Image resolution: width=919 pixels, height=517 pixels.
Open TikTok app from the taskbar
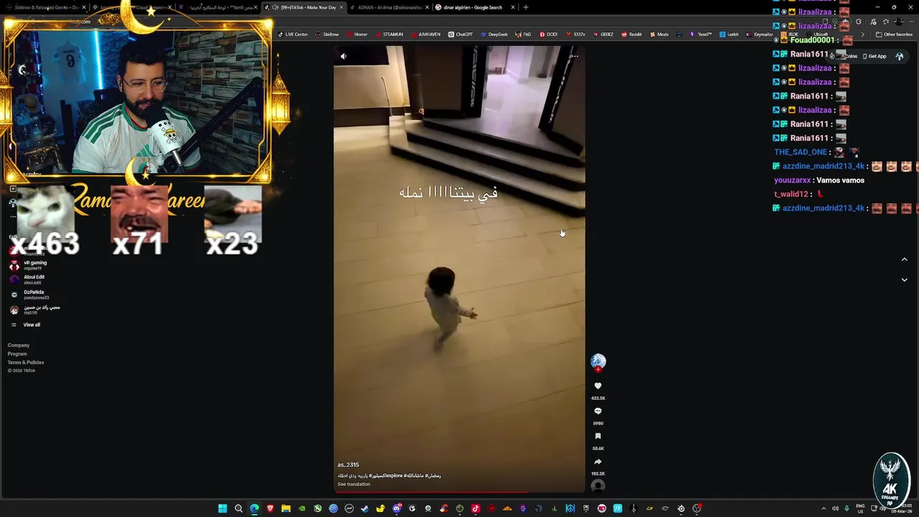tap(475, 508)
